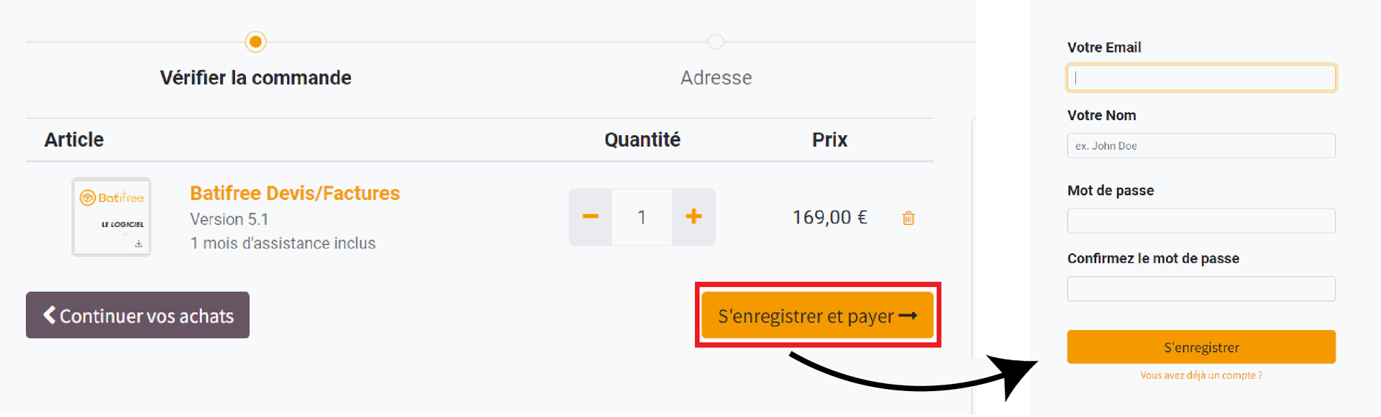Click S'enregistrer et payer button

coord(818,315)
